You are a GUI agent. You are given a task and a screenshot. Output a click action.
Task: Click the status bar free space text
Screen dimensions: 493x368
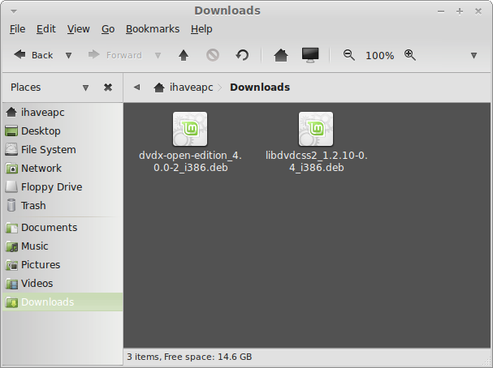208,357
